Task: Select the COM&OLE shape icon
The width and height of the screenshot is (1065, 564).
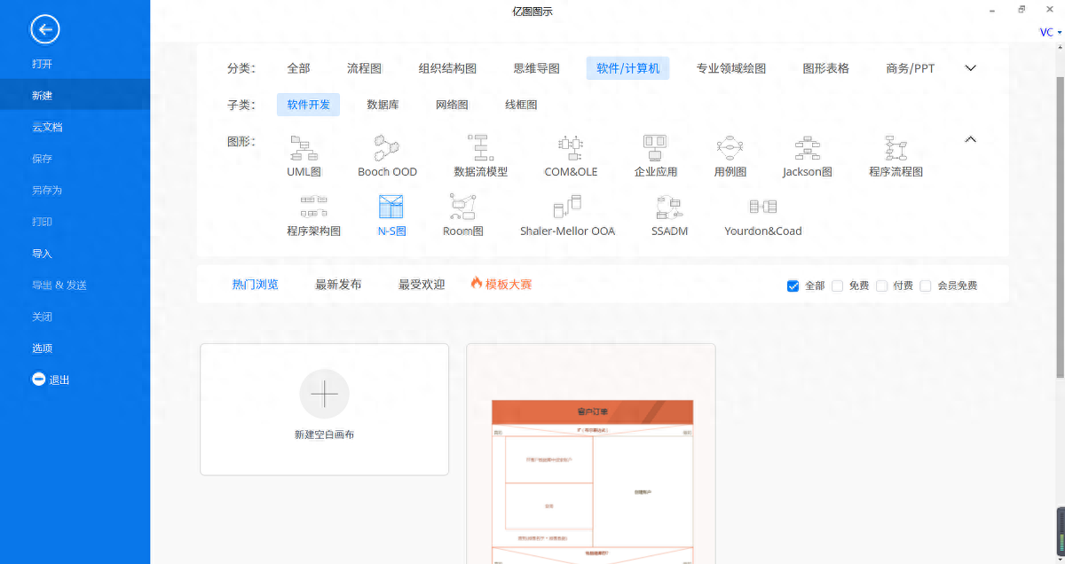Action: 570,147
